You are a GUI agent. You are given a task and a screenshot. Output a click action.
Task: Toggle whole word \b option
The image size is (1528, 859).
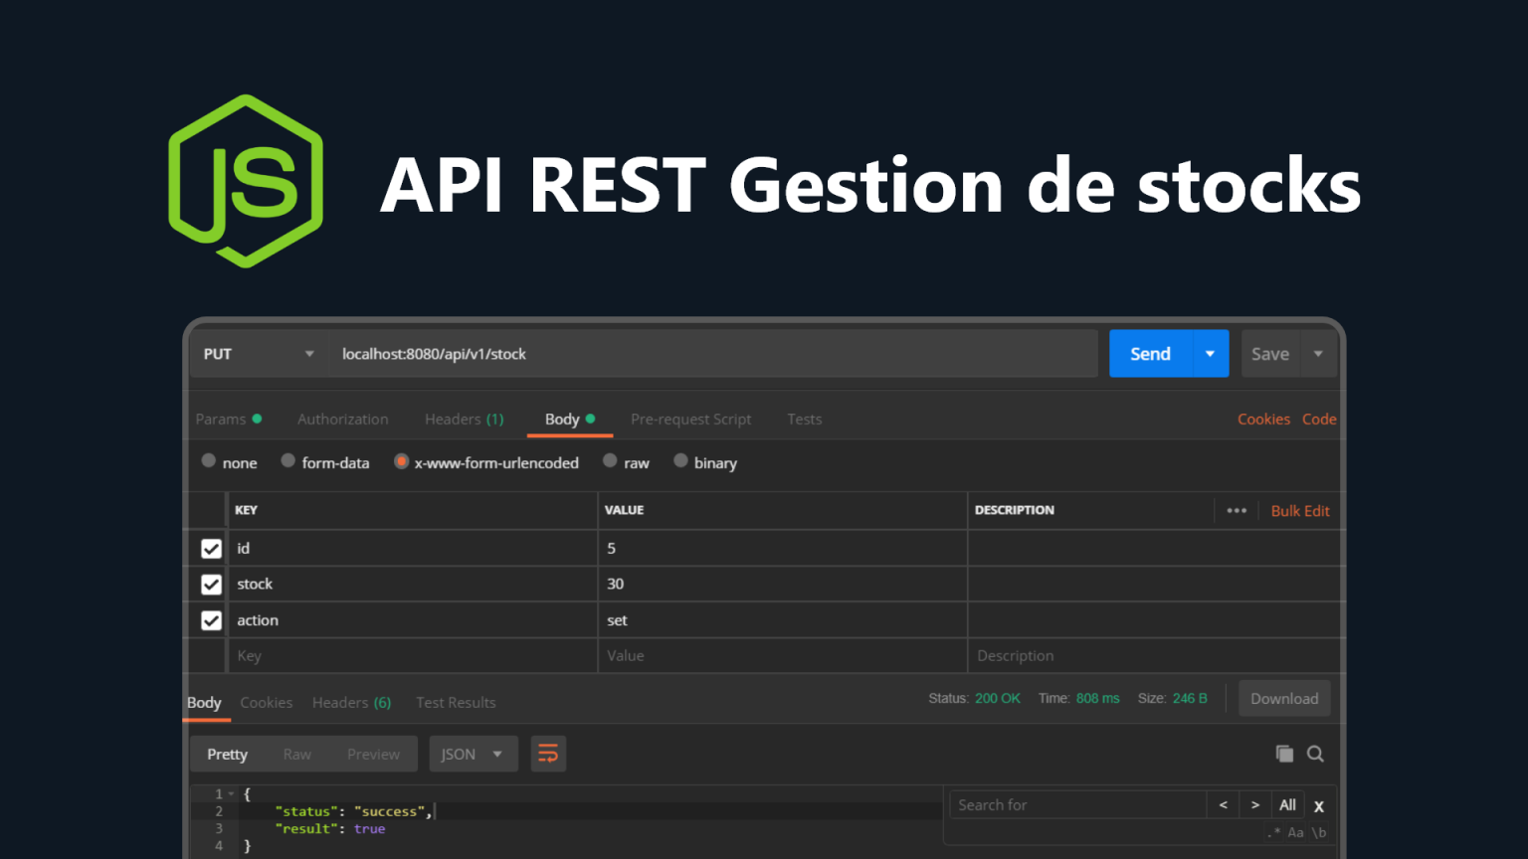(x=1318, y=833)
